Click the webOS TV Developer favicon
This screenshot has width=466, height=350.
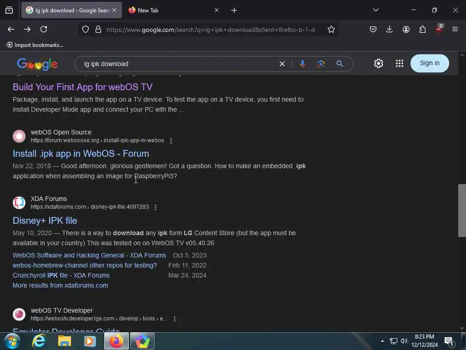pos(19,314)
